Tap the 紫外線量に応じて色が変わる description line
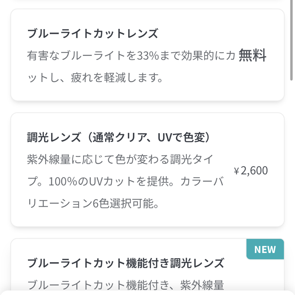This screenshot has height=295, width=295. (x=120, y=160)
